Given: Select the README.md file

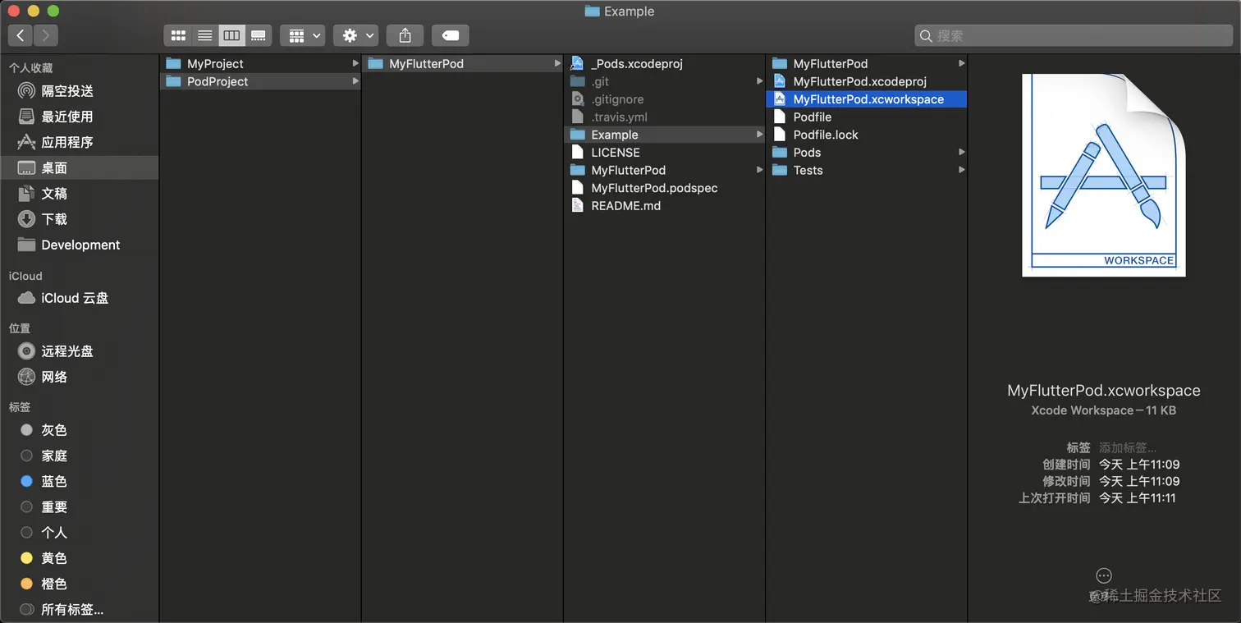Looking at the screenshot, I should [x=664, y=206].
